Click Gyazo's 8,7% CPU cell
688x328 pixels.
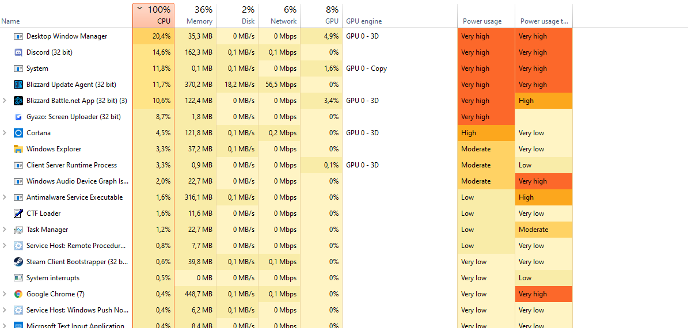click(153, 117)
